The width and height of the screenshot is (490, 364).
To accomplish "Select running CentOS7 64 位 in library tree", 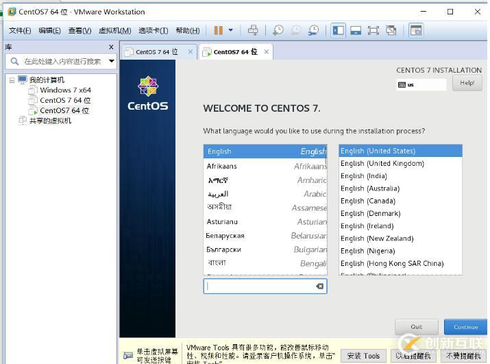I will (64, 110).
